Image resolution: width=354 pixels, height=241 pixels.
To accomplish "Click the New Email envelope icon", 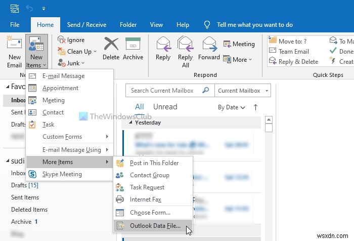I will coord(14,43).
